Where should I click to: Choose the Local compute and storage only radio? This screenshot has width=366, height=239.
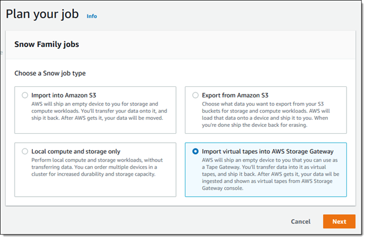[x=25, y=152]
